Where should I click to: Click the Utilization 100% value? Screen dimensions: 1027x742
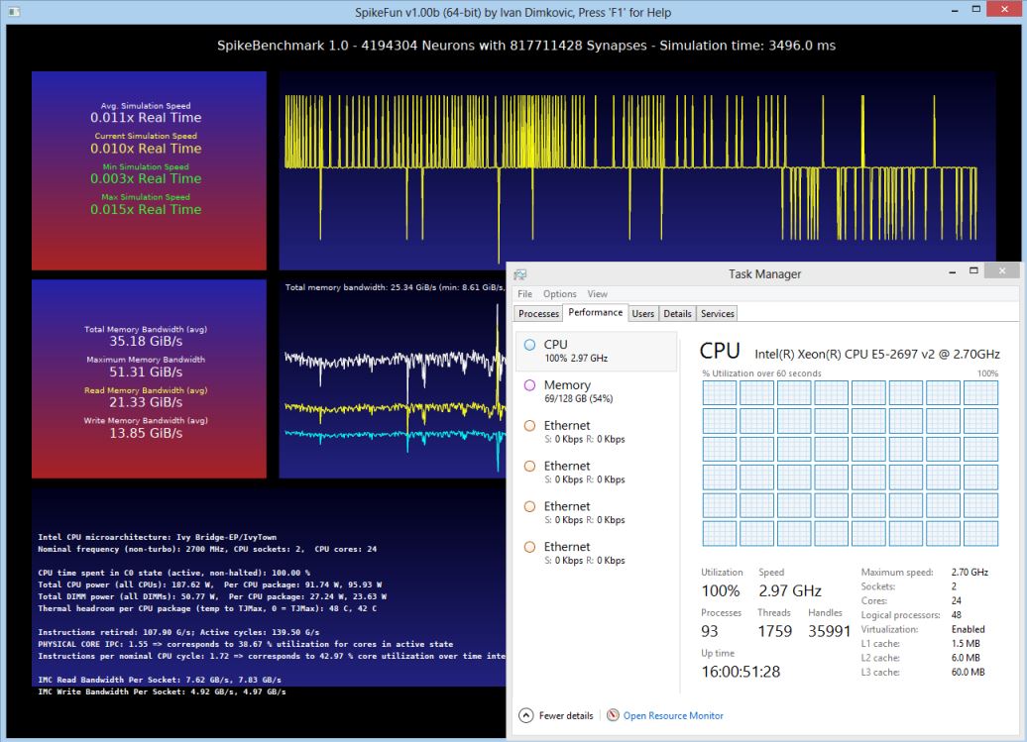[721, 590]
